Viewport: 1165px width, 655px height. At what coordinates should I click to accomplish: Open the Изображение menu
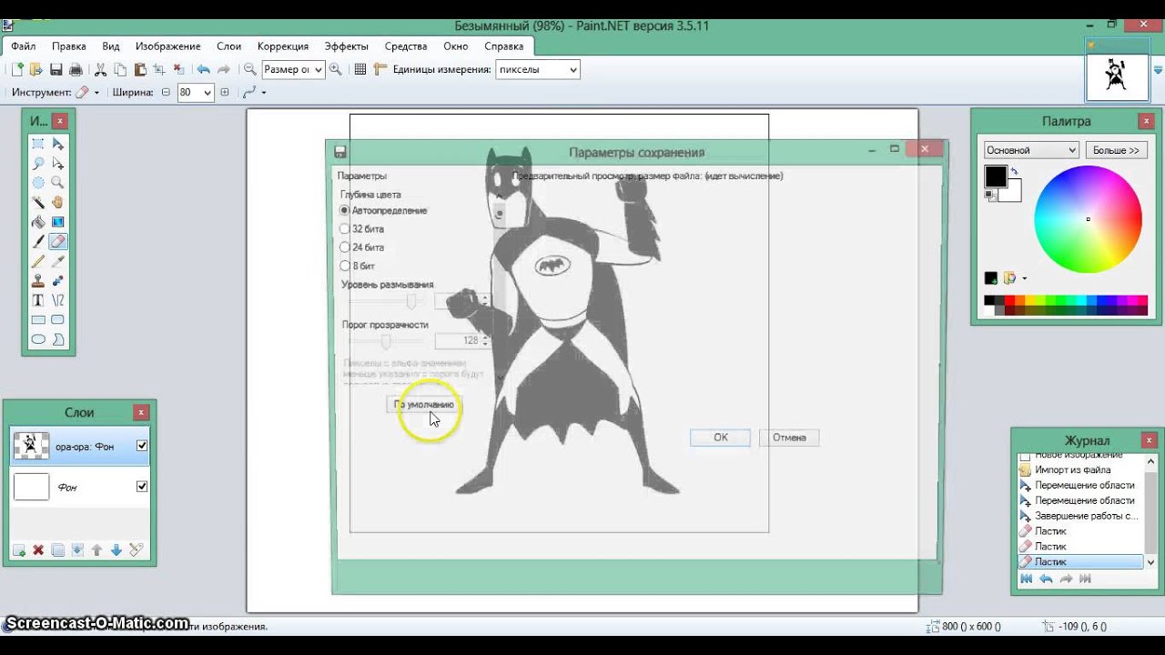coord(168,46)
